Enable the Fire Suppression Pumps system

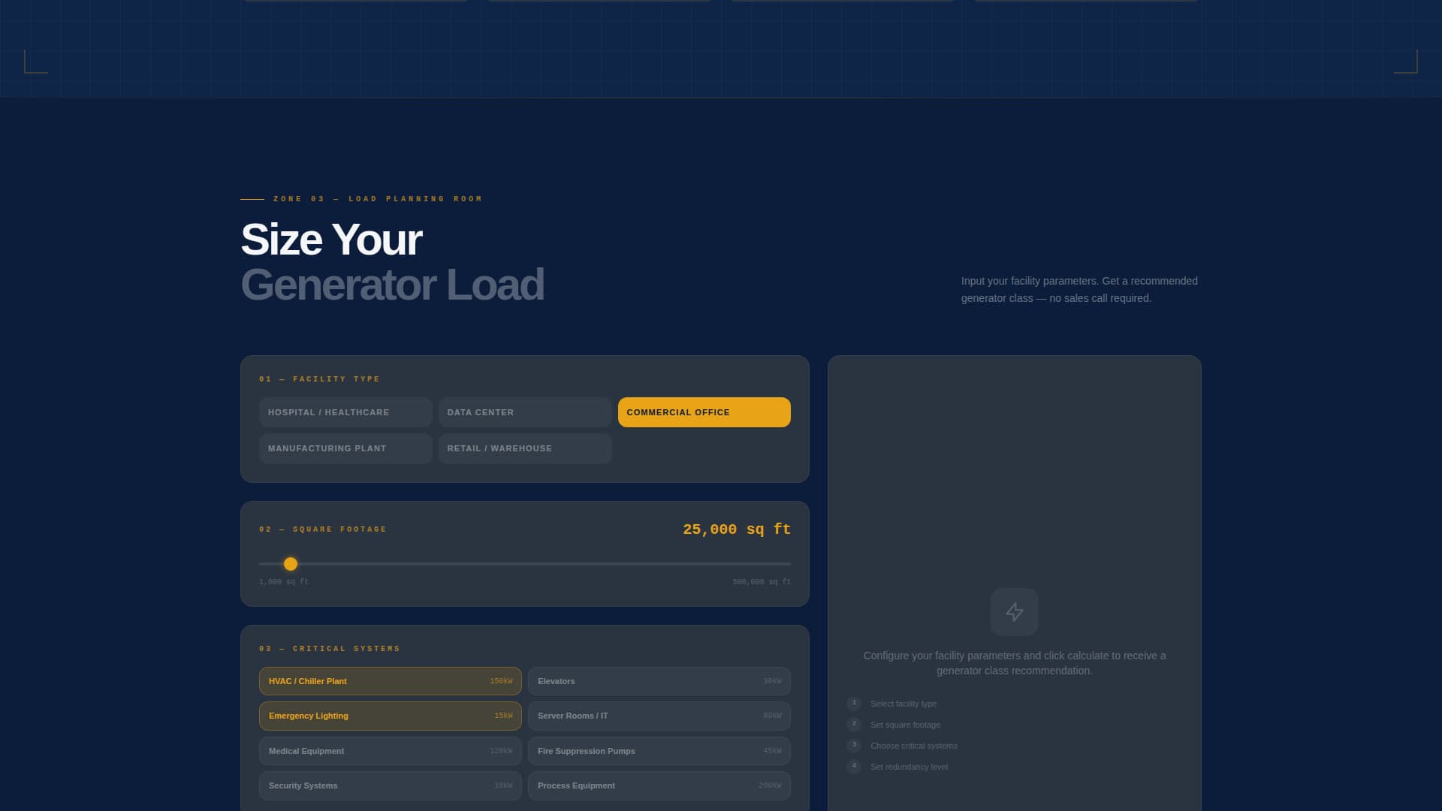pyautogui.click(x=659, y=751)
